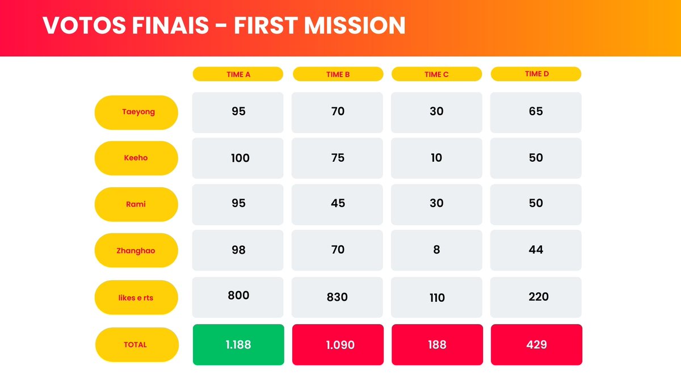Click the red 429 total cell
Image resolution: width=681 pixels, height=383 pixels.
[536, 344]
